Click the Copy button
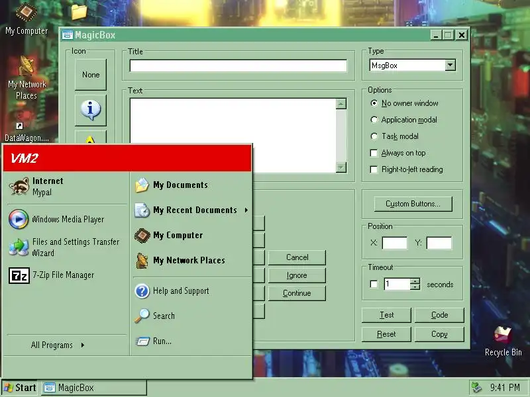The width and height of the screenshot is (530, 397). (x=439, y=334)
